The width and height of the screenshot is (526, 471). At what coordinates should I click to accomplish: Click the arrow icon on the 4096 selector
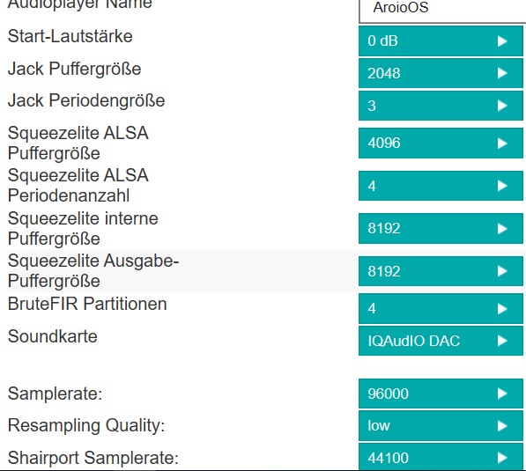(502, 144)
